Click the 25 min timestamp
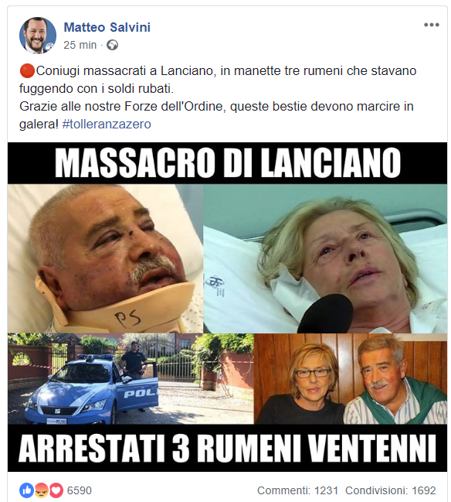451x502 pixels. pyautogui.click(x=80, y=45)
